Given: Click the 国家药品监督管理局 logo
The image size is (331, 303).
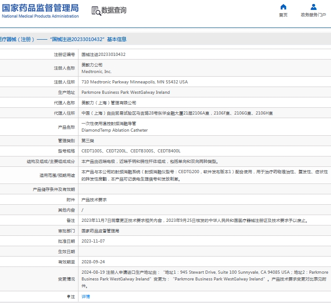Looking at the screenshot, I should pyautogui.click(x=40, y=11).
